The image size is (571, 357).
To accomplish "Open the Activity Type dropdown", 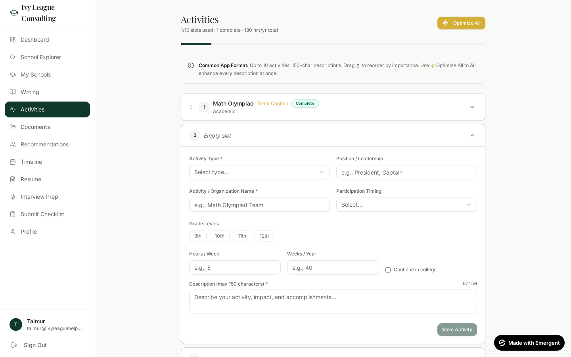I will point(259,172).
